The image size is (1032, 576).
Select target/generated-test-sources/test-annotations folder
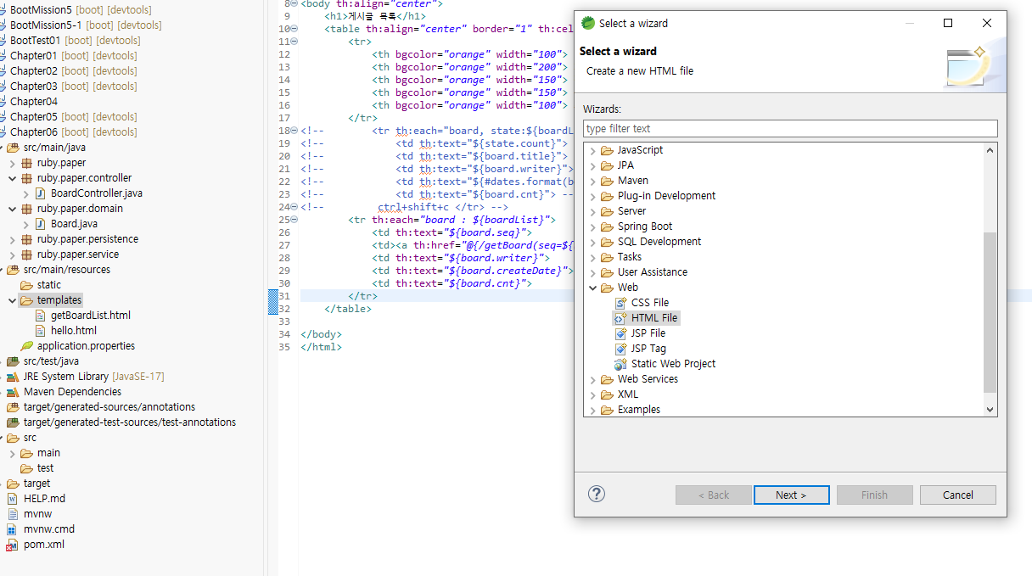[x=130, y=422]
